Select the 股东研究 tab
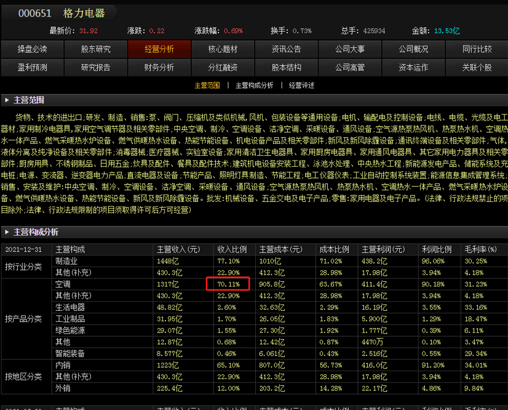This screenshot has width=508, height=410. click(95, 49)
